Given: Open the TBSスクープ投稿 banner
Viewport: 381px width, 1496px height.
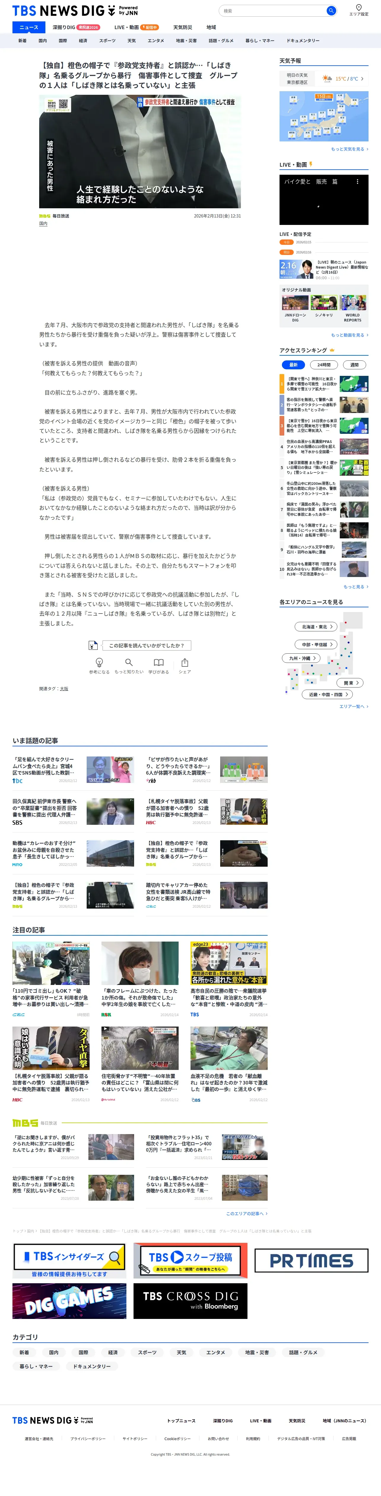Looking at the screenshot, I should click(x=190, y=1260).
